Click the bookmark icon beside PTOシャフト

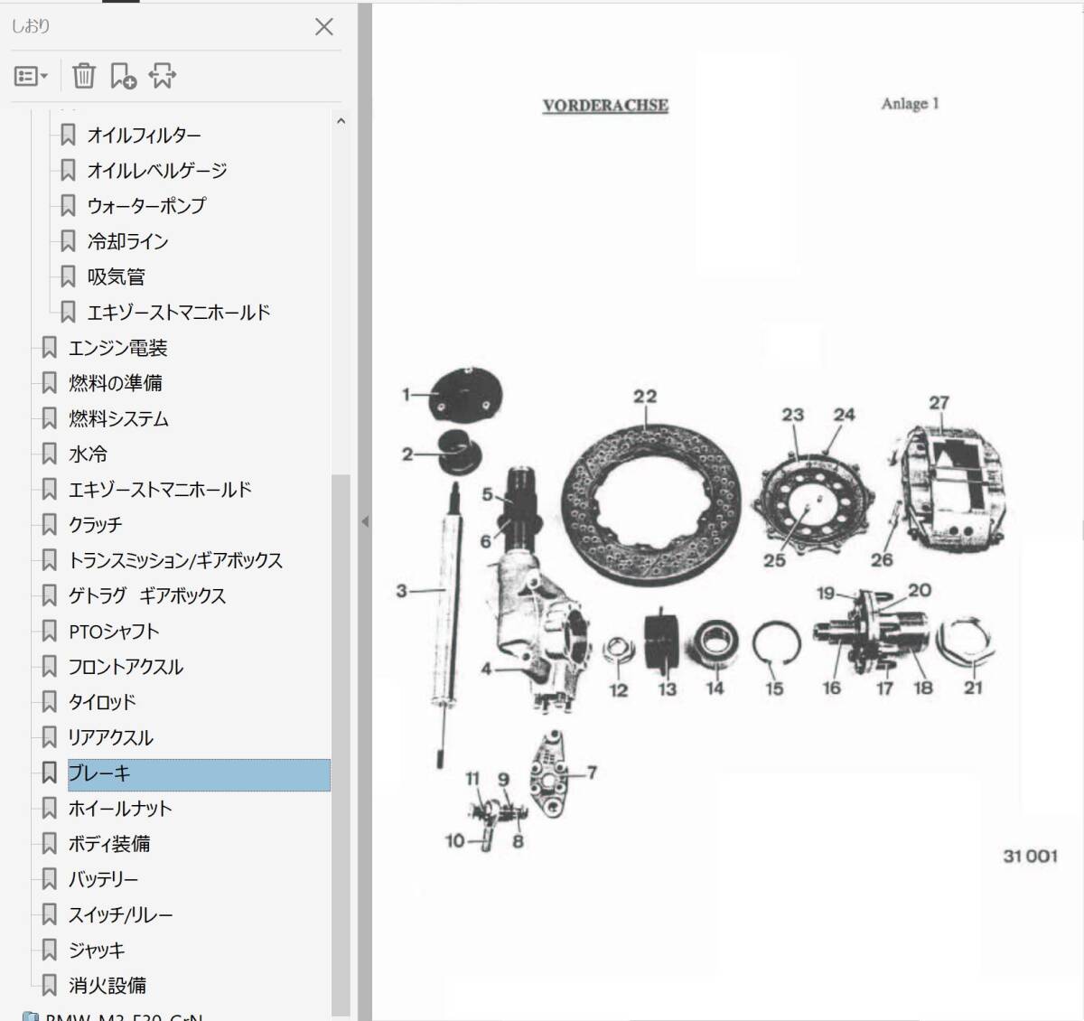[x=50, y=631]
